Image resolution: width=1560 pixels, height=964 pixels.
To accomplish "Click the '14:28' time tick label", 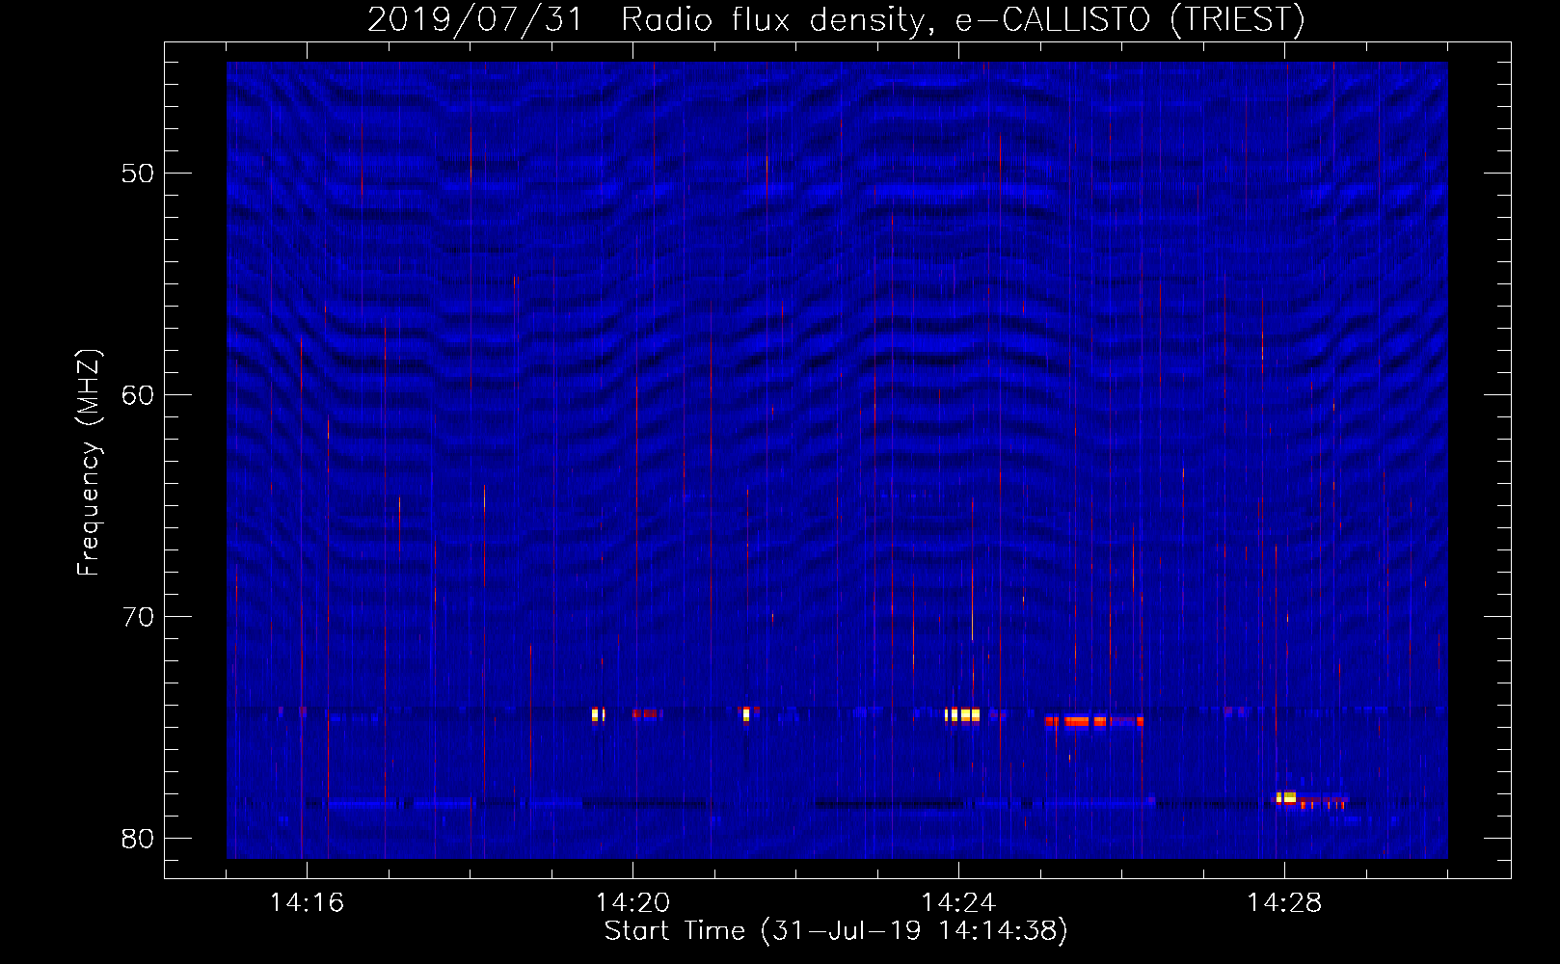I will pos(1284,903).
